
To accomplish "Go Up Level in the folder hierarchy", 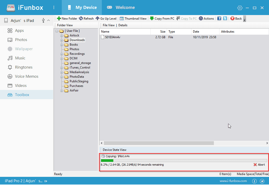I will (106, 19).
